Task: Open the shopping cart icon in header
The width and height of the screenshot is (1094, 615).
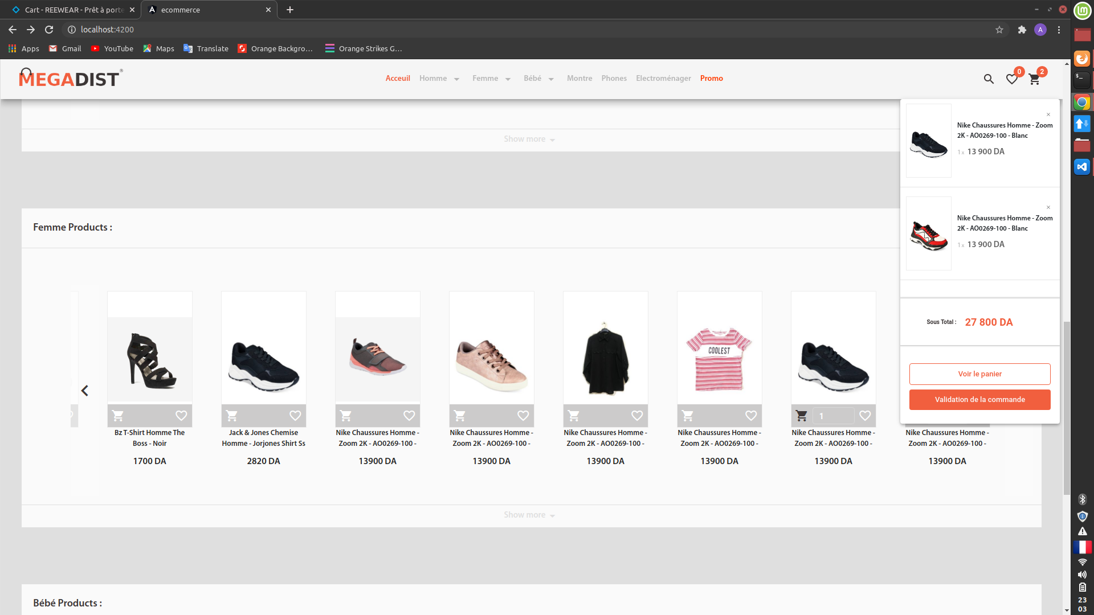Action: (x=1034, y=79)
